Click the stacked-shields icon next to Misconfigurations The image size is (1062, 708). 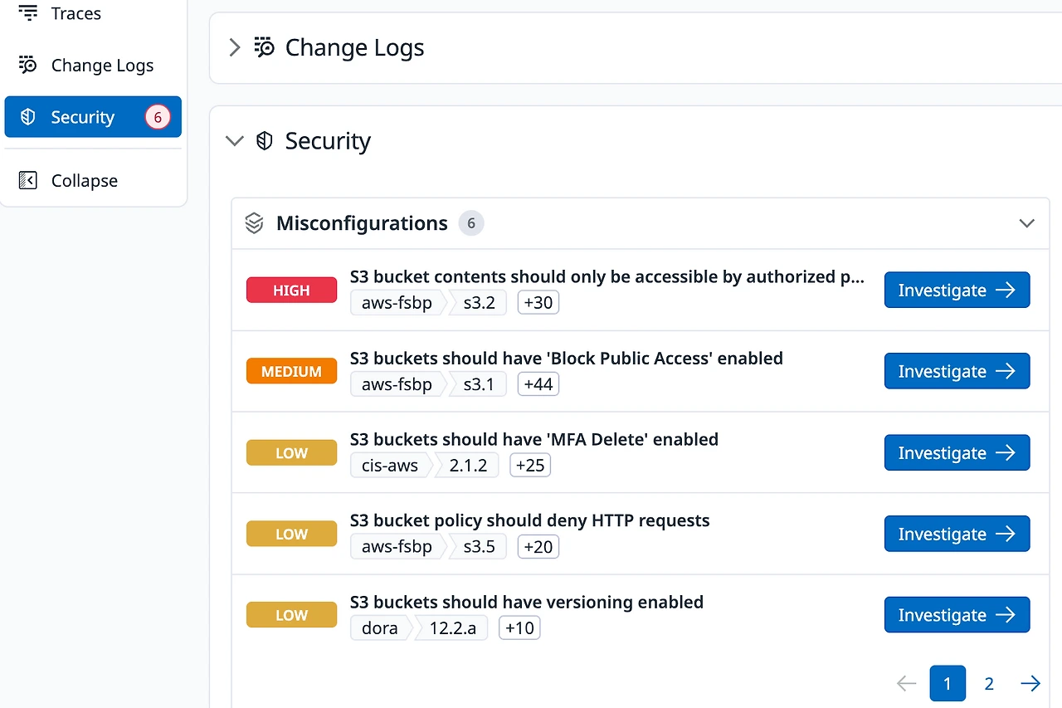(x=254, y=222)
